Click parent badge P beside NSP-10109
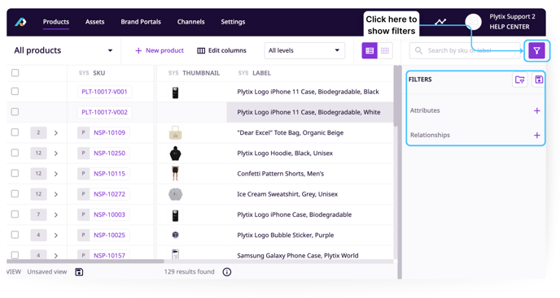Screen dimensions: 560x298 coord(83,132)
